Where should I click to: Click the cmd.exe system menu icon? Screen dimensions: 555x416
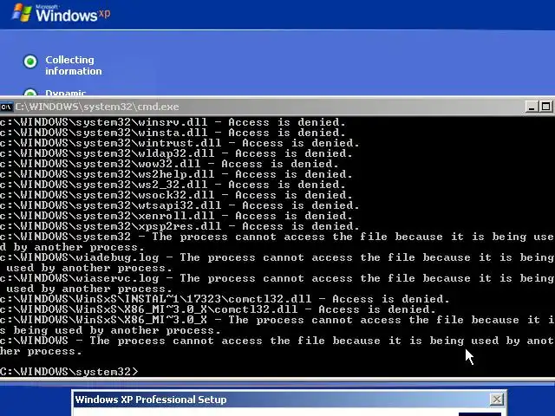(x=6, y=107)
